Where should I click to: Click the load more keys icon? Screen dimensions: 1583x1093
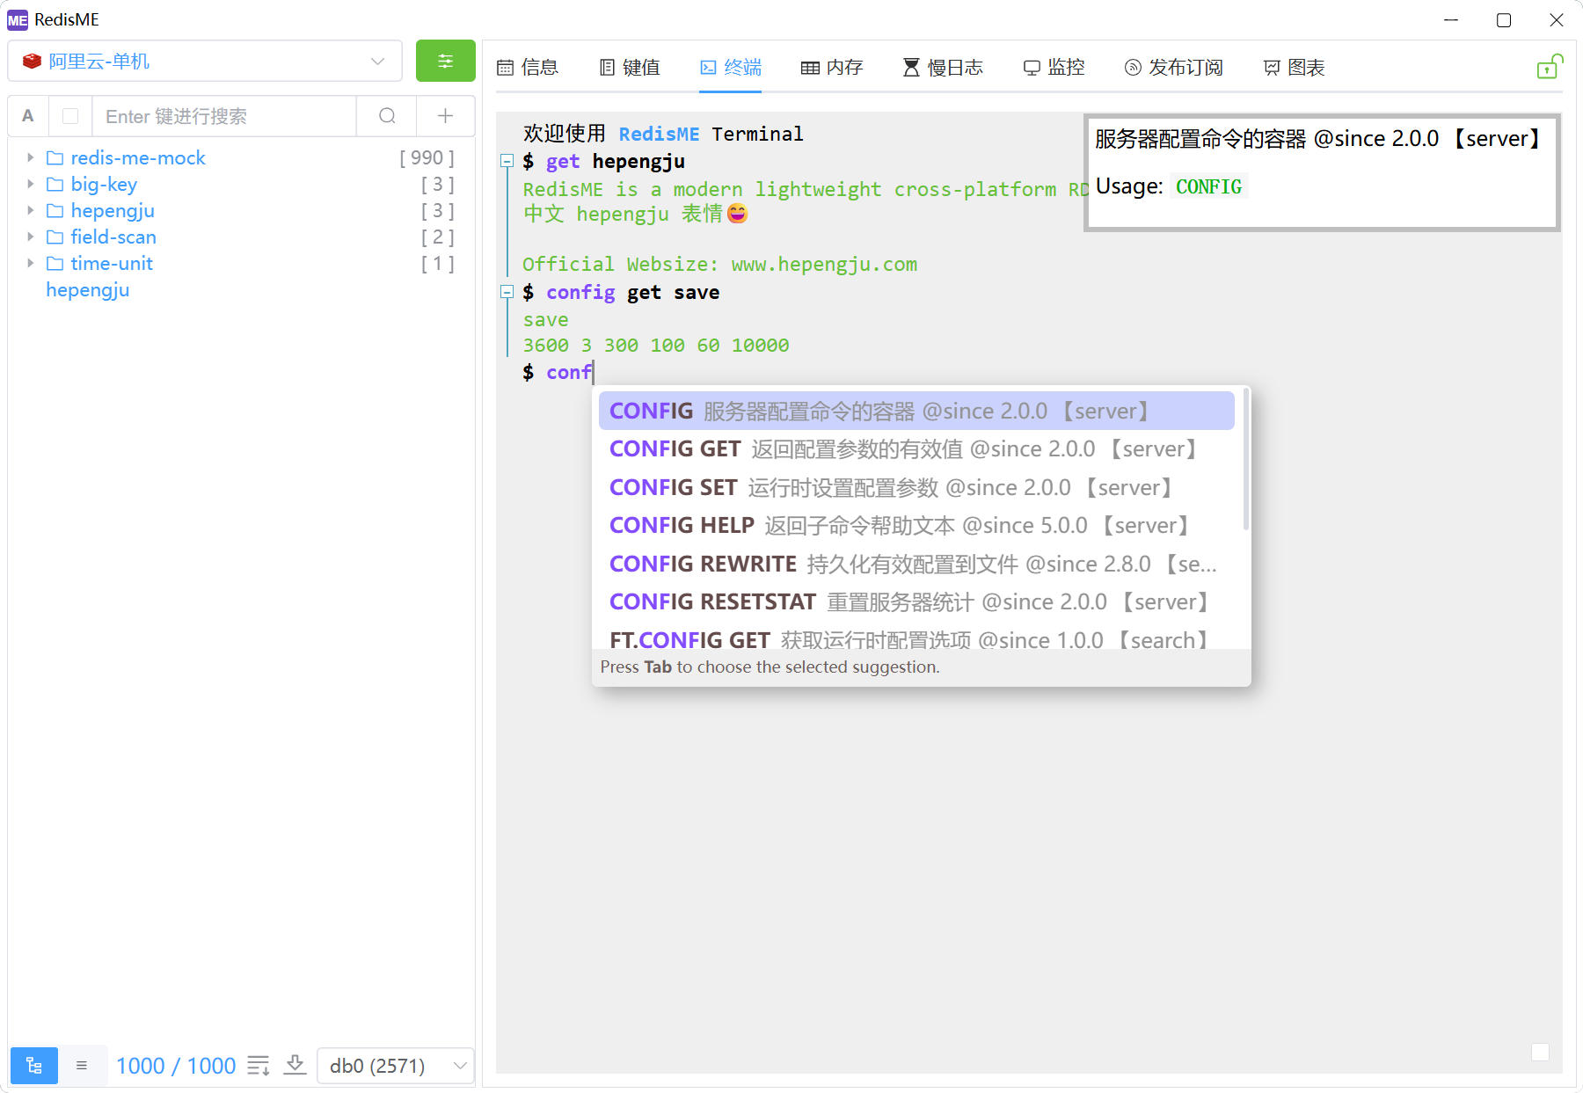point(259,1066)
